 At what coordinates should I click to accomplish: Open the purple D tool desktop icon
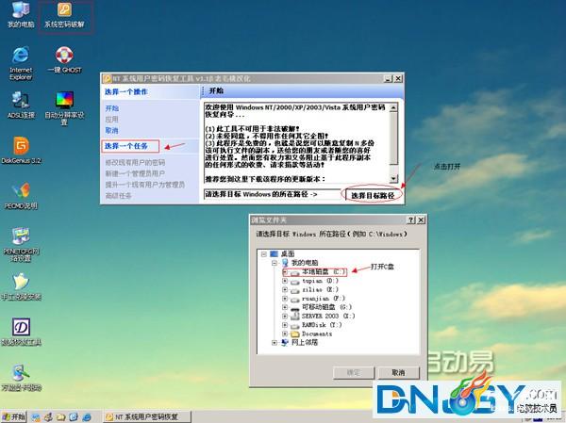[21, 332]
